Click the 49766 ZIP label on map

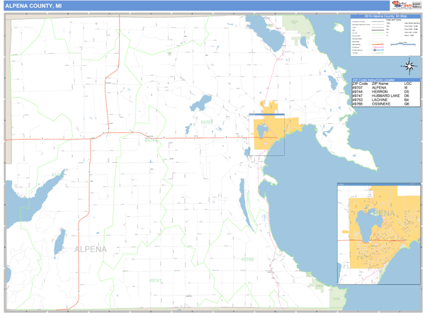pyautogui.click(x=247, y=259)
